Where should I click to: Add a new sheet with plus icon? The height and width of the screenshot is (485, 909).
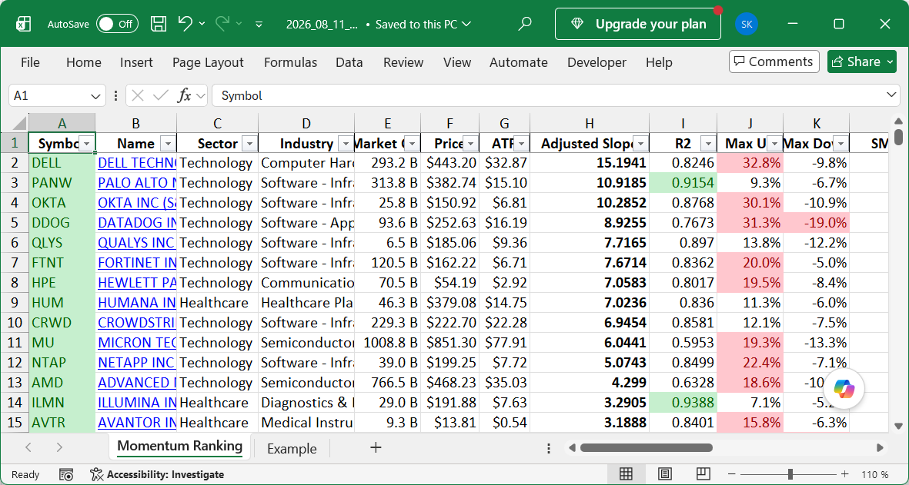pyautogui.click(x=376, y=447)
